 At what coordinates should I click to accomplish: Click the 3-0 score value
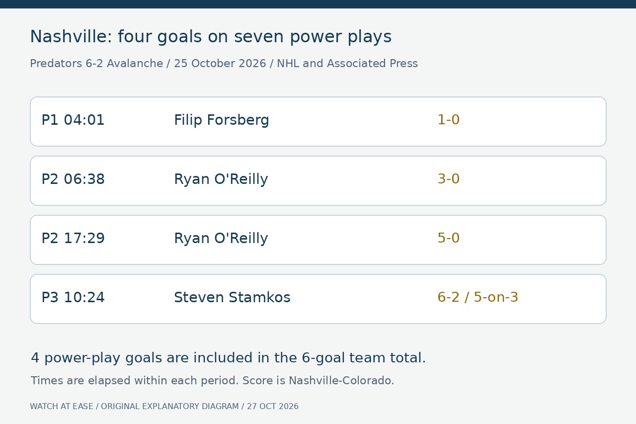pos(448,179)
